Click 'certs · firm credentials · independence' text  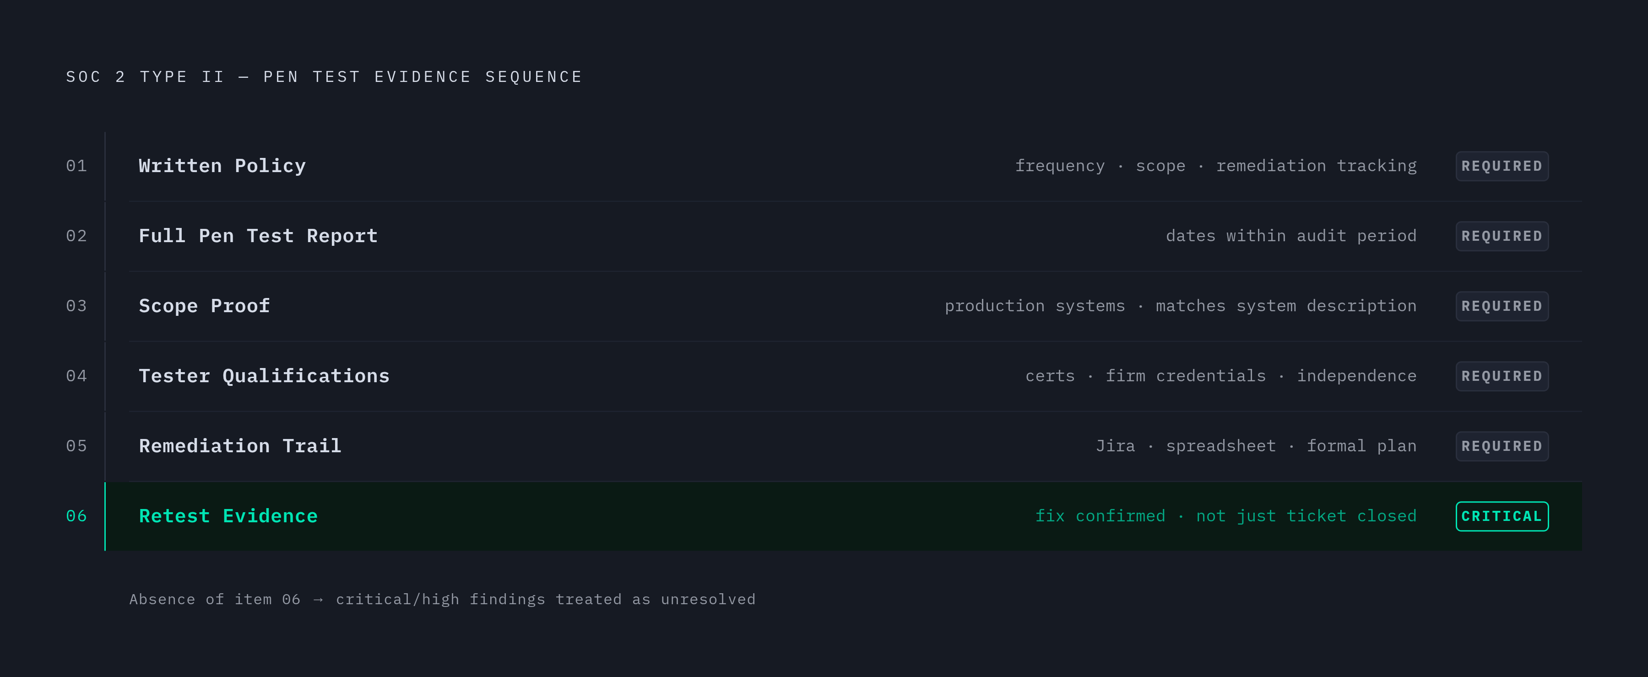pos(1220,376)
